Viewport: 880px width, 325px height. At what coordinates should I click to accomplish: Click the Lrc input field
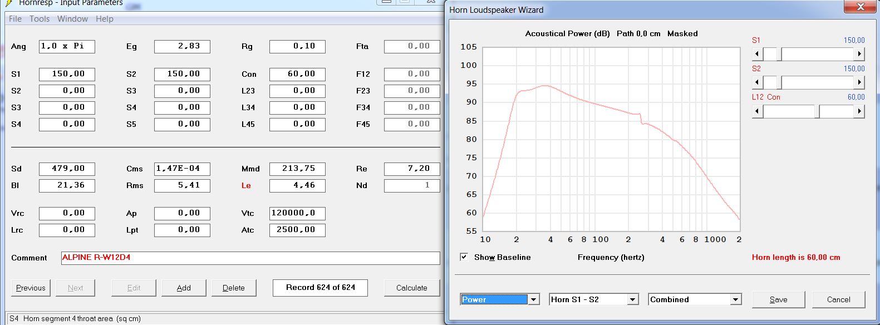click(x=67, y=230)
